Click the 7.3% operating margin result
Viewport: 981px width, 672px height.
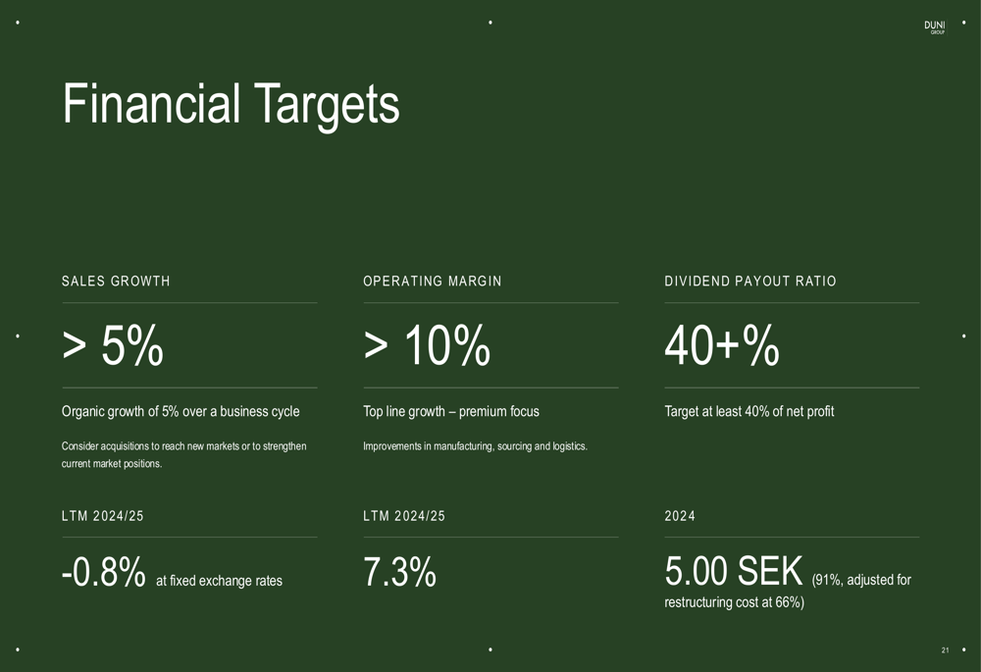399,573
